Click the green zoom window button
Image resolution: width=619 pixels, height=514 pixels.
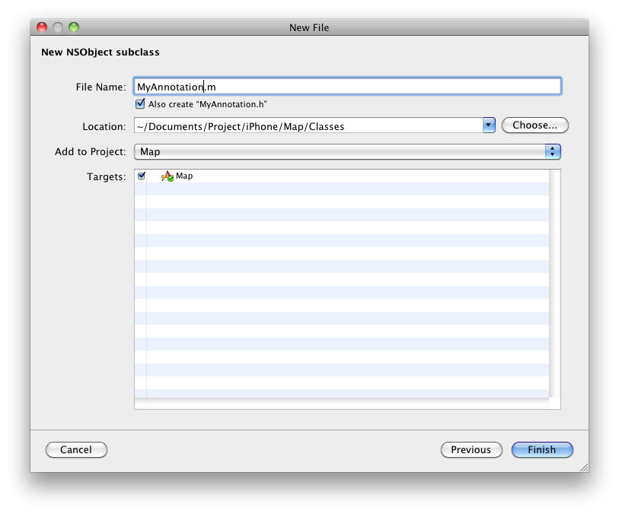point(74,27)
